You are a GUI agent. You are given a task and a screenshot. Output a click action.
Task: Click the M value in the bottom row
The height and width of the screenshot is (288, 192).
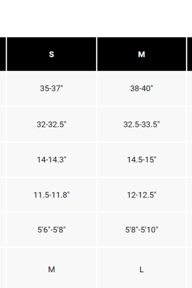coord(52,270)
